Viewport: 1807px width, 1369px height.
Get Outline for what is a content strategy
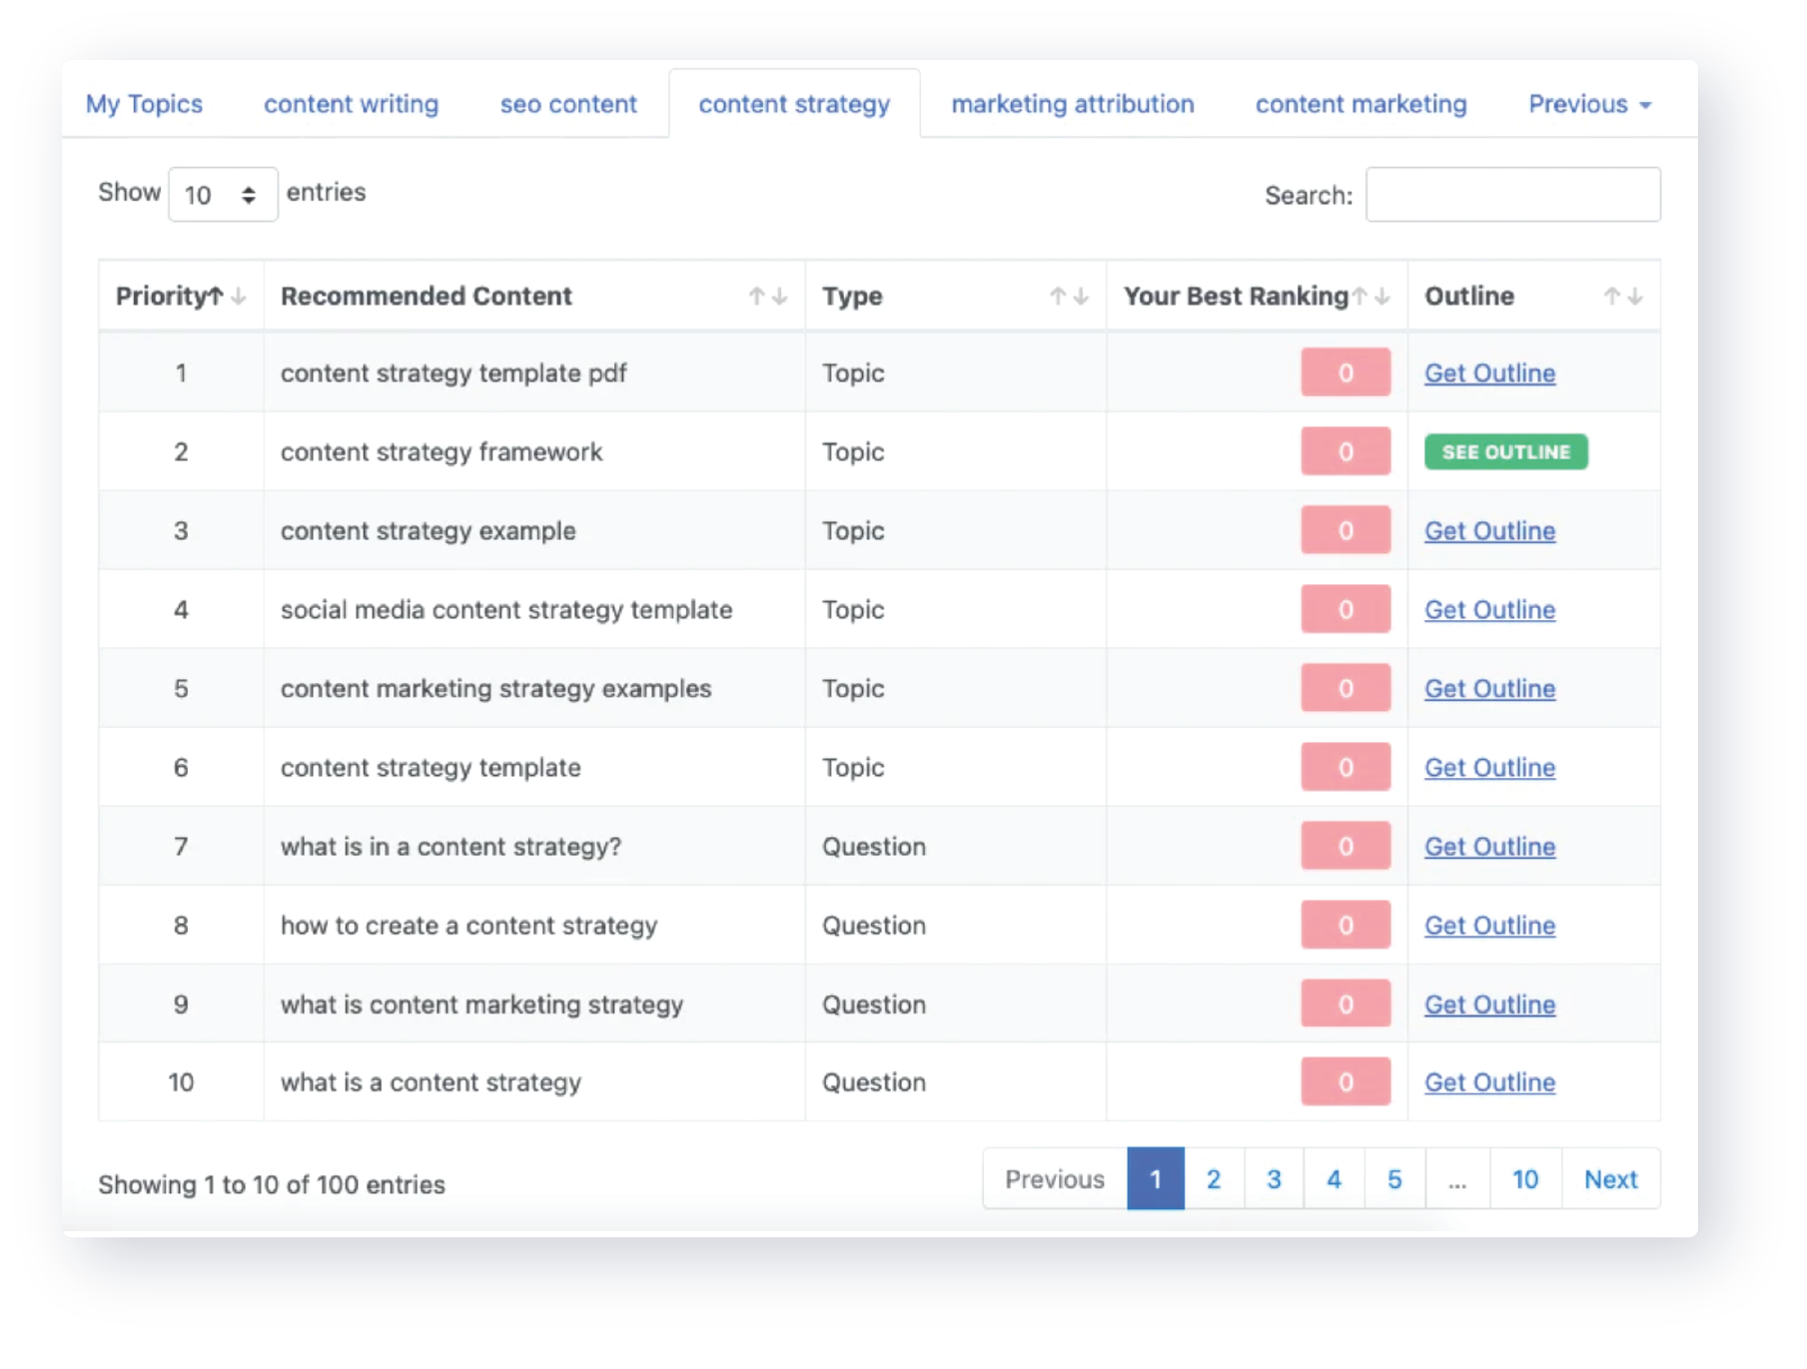1489,1082
